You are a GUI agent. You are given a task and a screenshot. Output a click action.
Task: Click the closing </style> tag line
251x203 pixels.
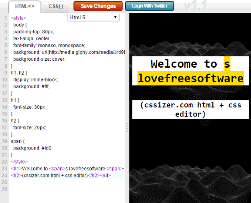[19, 162]
